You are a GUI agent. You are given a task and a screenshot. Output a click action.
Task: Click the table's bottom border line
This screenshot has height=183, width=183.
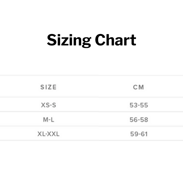click(92, 140)
